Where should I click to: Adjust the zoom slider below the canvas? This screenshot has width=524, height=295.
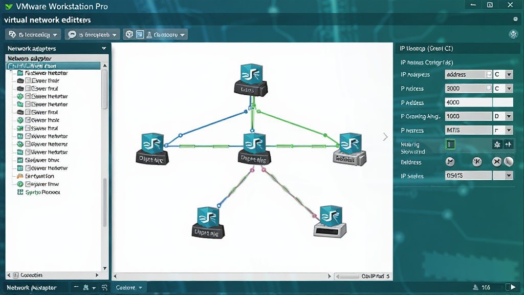point(347,276)
